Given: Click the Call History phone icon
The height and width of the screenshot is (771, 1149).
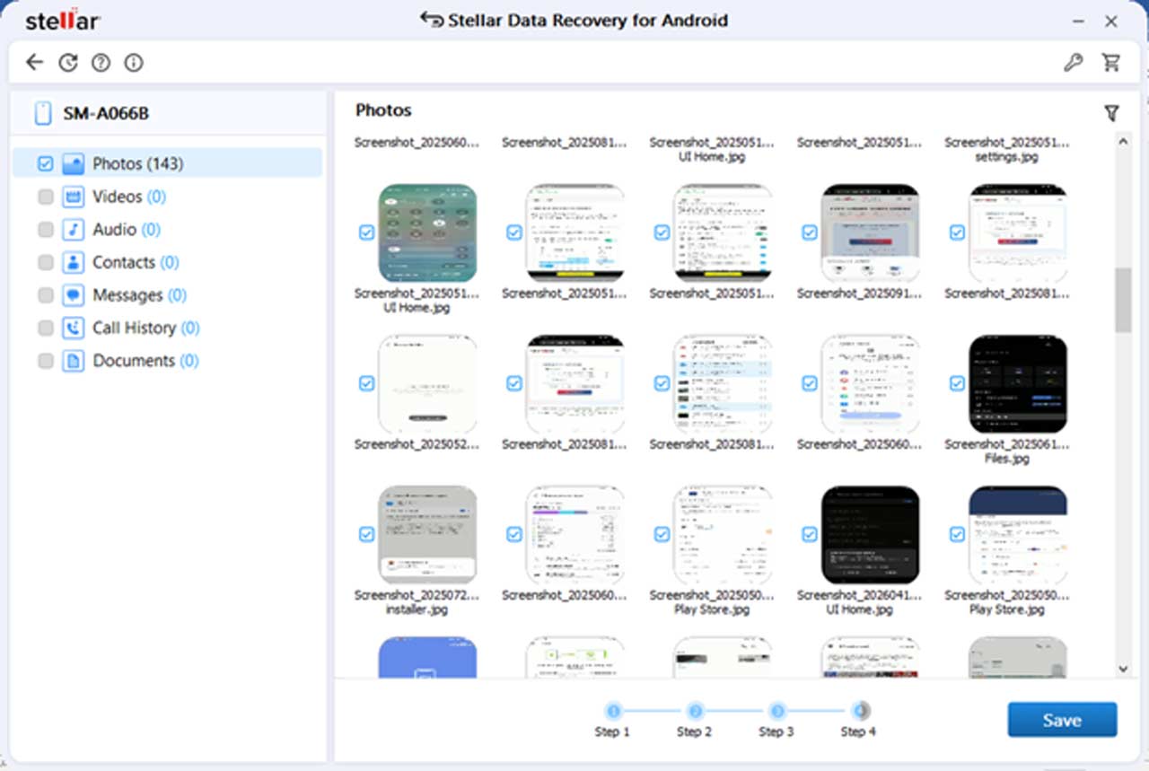Looking at the screenshot, I should (x=73, y=328).
